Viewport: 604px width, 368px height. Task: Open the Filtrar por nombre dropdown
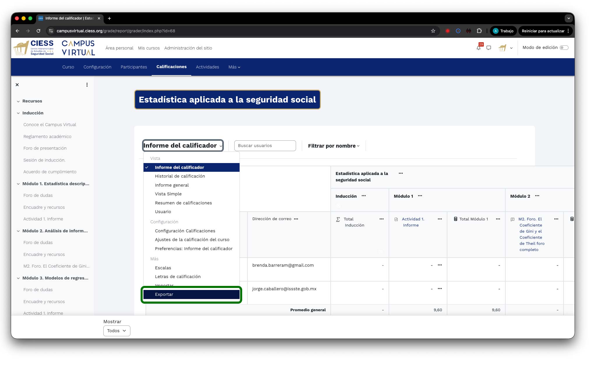[x=334, y=146]
